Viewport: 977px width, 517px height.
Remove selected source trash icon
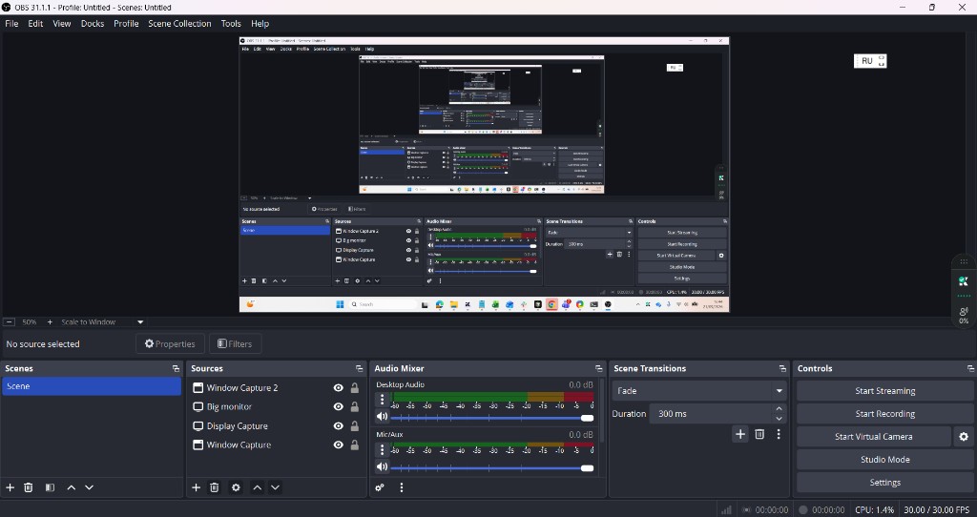click(215, 487)
